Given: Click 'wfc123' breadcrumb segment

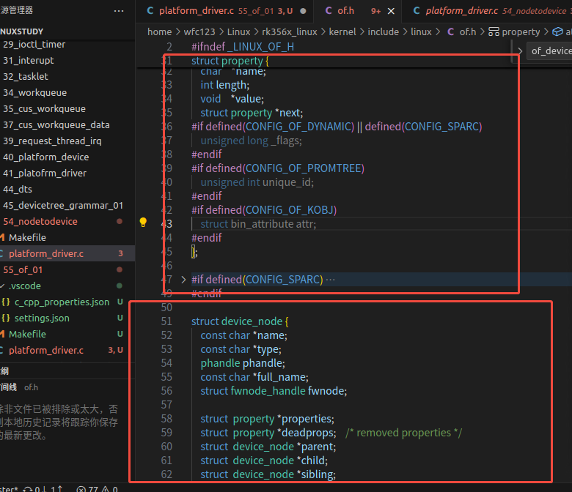Looking at the screenshot, I should pyautogui.click(x=199, y=32).
